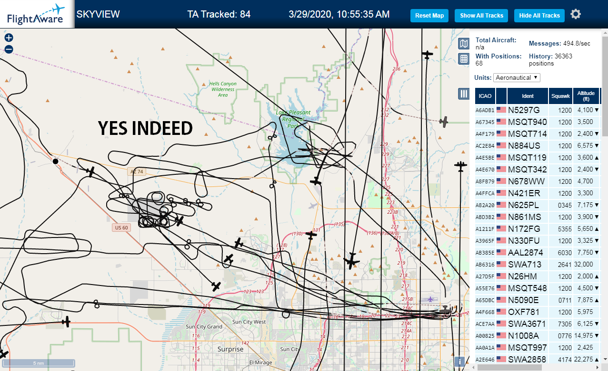Screen dimensions: 608x371
Task: Click the US flag for N5297G
Action: [501, 110]
